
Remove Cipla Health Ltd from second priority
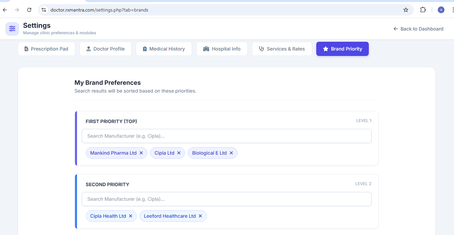131,216
